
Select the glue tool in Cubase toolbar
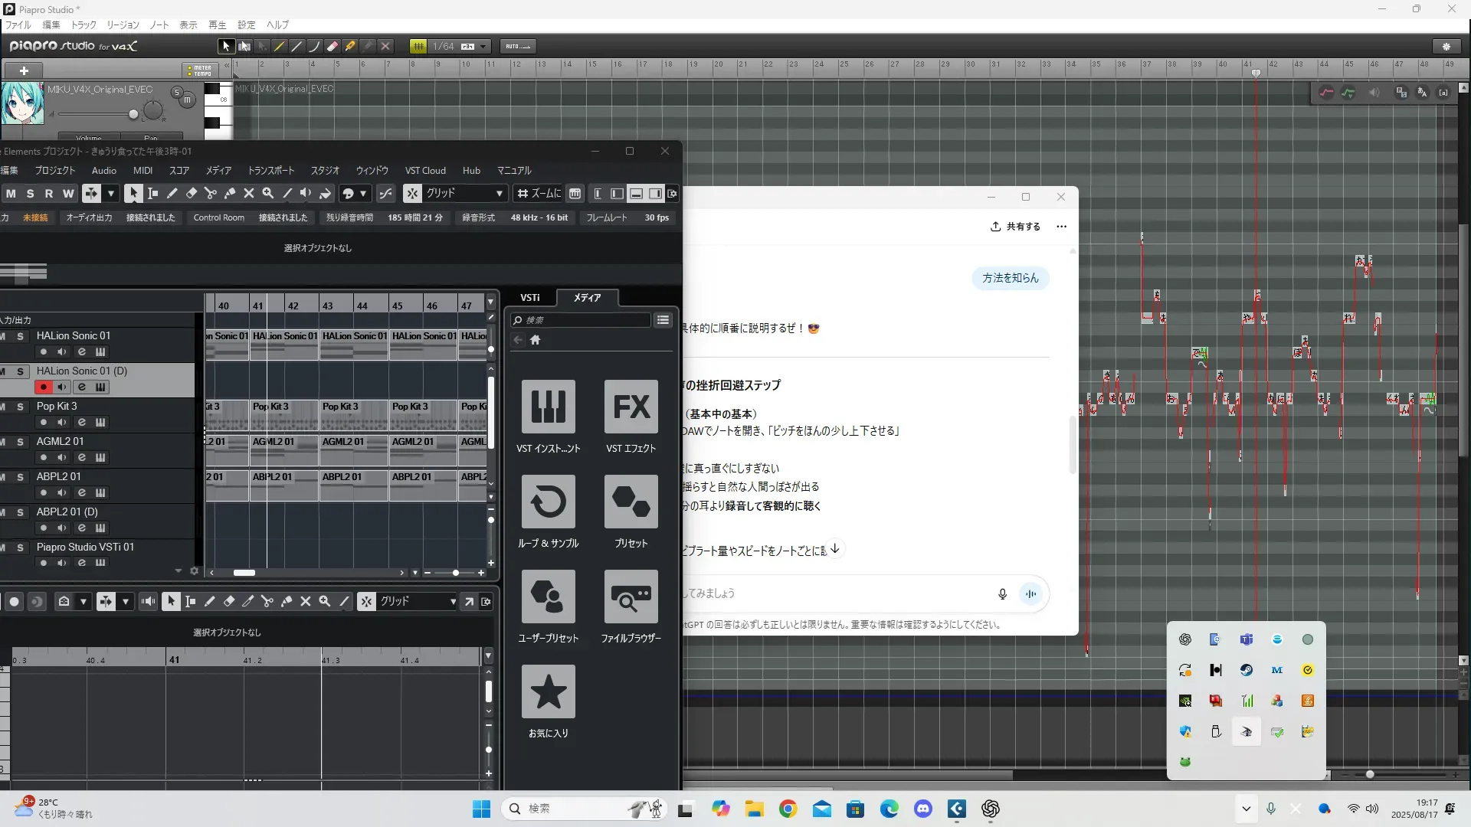tap(229, 194)
